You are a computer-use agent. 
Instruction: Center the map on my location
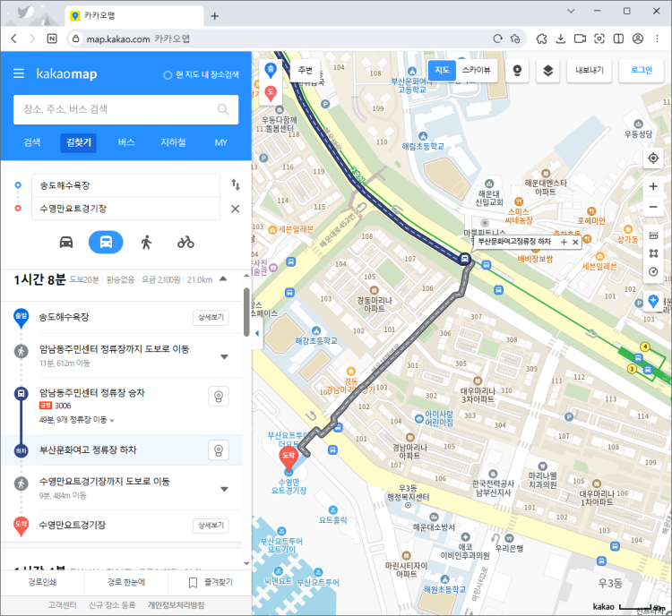pyautogui.click(x=653, y=158)
